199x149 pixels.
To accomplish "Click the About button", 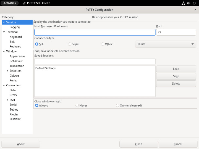I will point(21,144).
